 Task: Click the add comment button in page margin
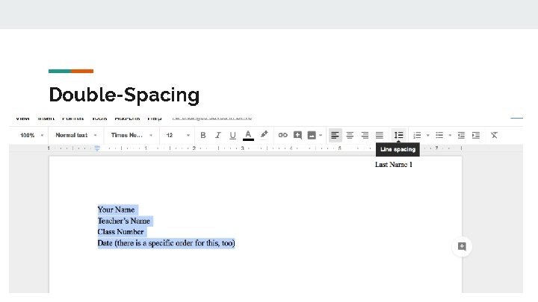(462, 246)
